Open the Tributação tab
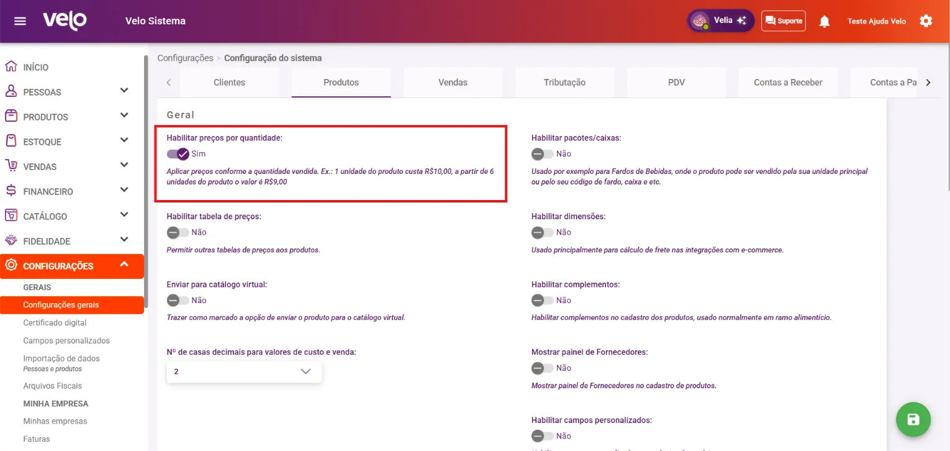 tap(564, 83)
